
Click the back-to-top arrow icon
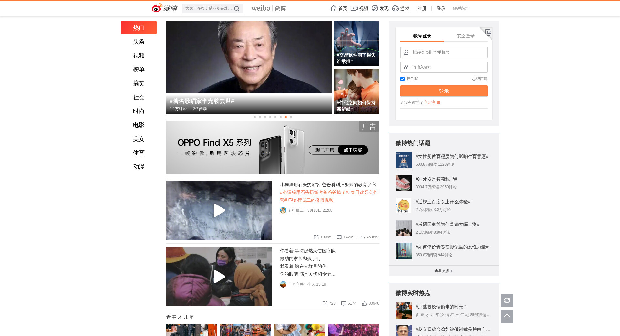tap(507, 317)
